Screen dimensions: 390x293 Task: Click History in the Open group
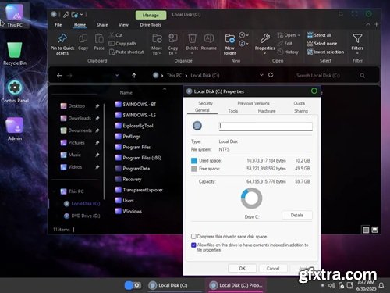coord(288,52)
